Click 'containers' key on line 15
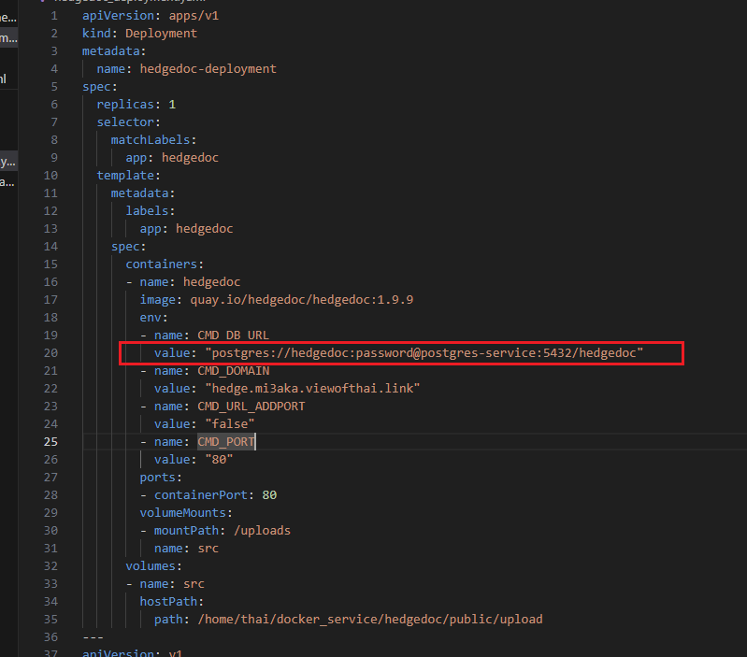The image size is (747, 657). tap(162, 264)
